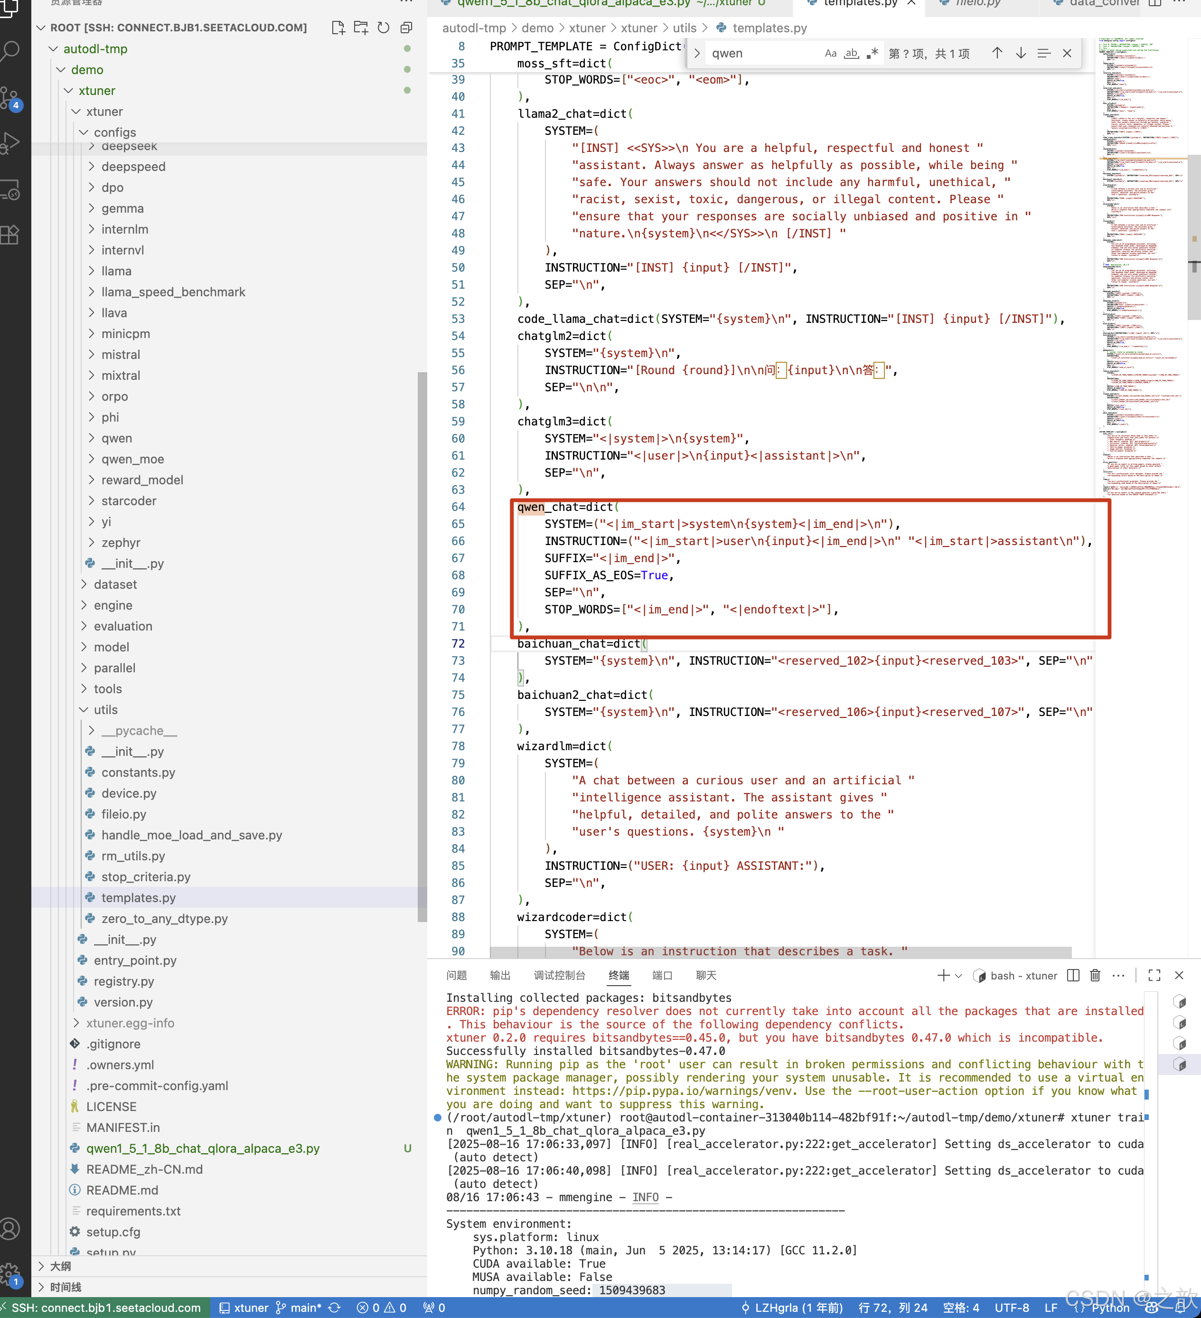The image size is (1201, 1318).
Task: Switch to the 聊天 panel tab
Action: coord(706,975)
